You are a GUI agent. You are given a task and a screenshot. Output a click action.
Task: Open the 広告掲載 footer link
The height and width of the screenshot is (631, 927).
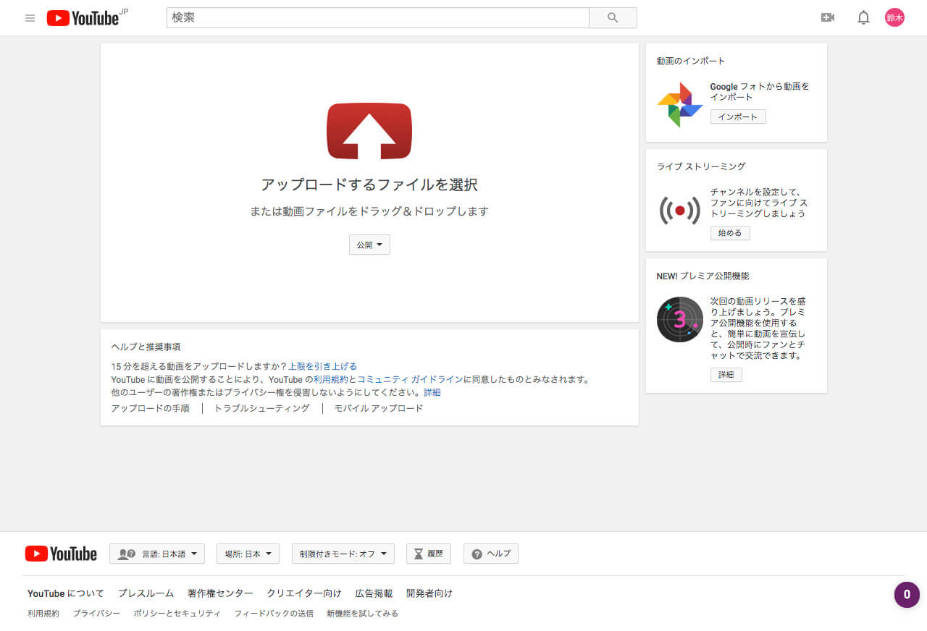(374, 593)
